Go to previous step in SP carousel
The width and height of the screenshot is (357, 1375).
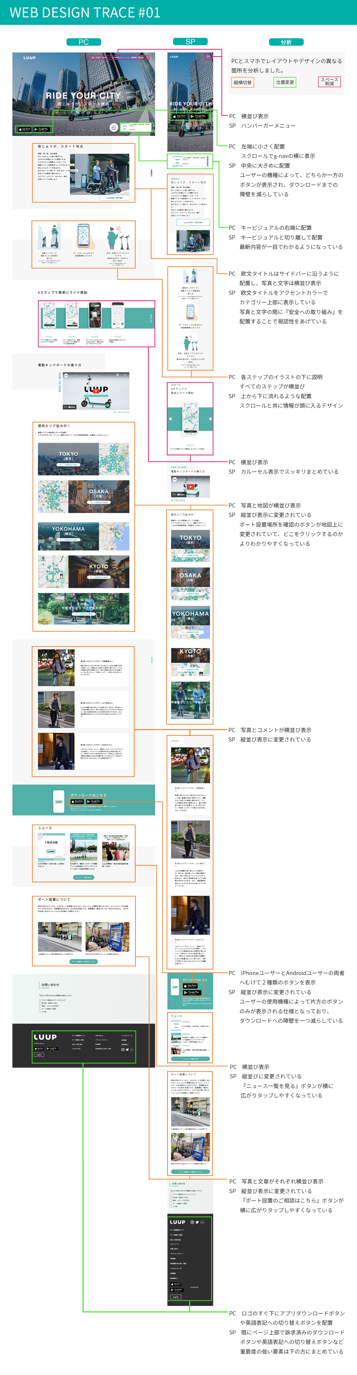click(171, 419)
